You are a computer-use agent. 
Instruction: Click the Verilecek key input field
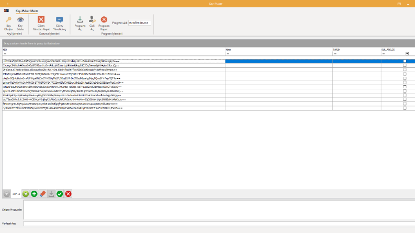click(219, 224)
